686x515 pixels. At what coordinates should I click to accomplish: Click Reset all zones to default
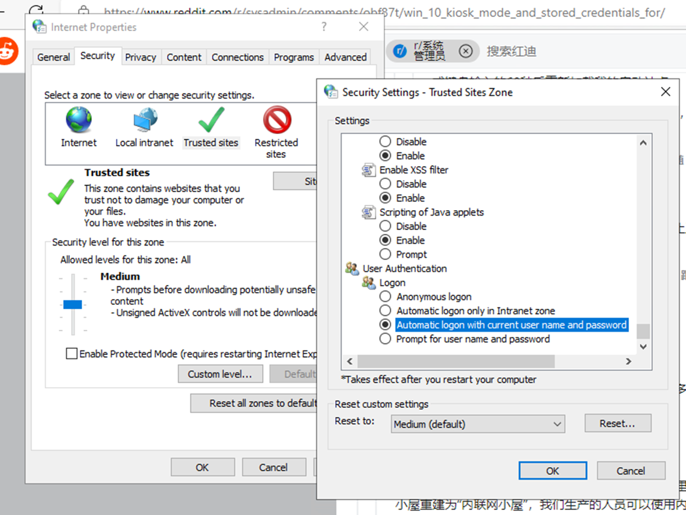(x=253, y=403)
